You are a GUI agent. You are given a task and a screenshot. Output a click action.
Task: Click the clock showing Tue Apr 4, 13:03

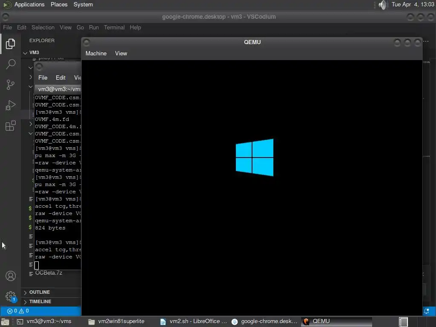(x=413, y=4)
